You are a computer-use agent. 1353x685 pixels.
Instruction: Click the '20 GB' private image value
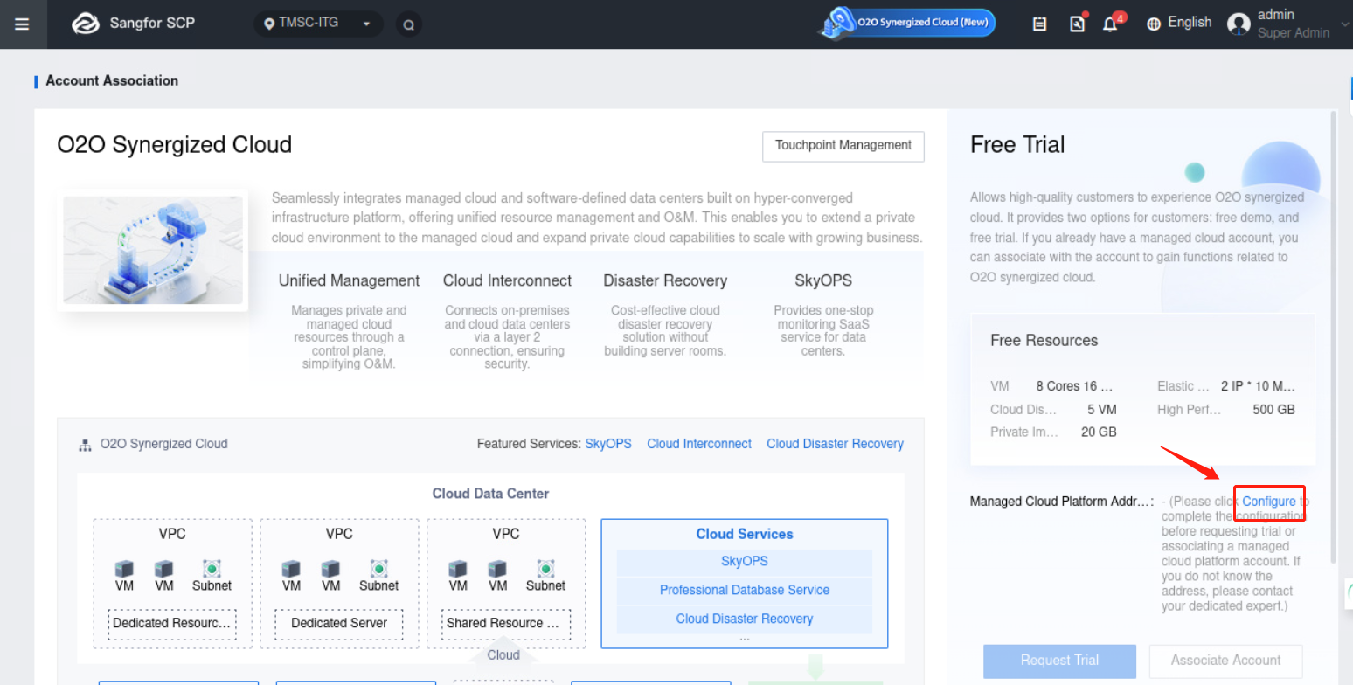tap(1099, 432)
